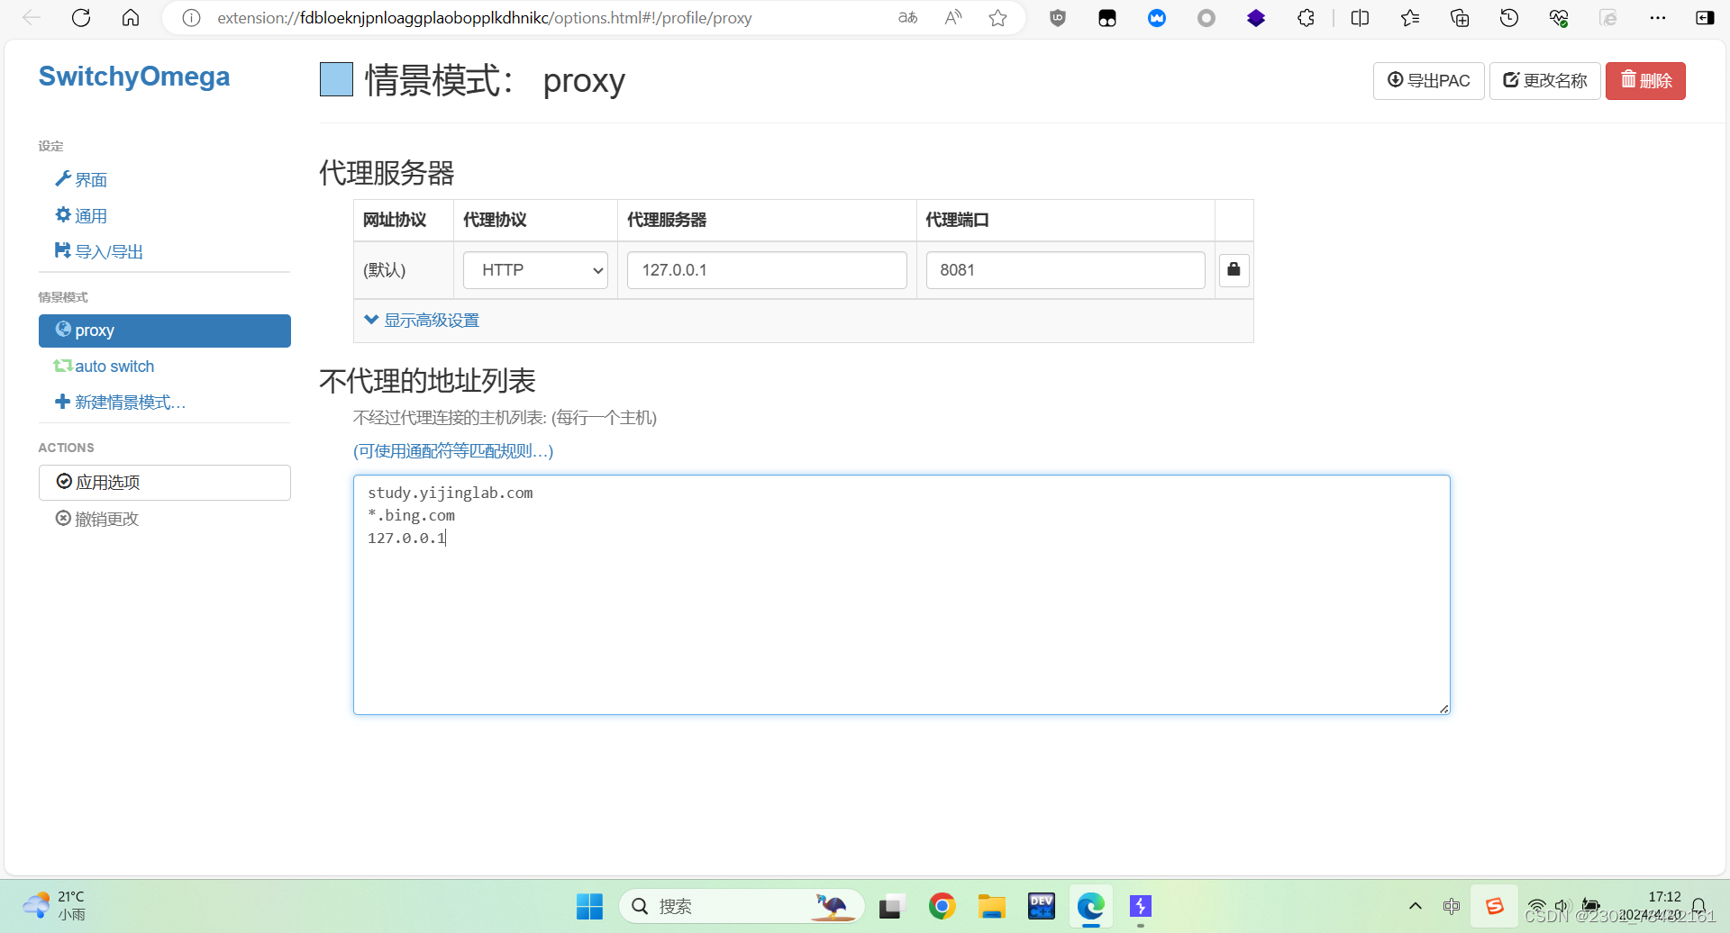Open the weather widget showing 21°C

click(x=54, y=906)
